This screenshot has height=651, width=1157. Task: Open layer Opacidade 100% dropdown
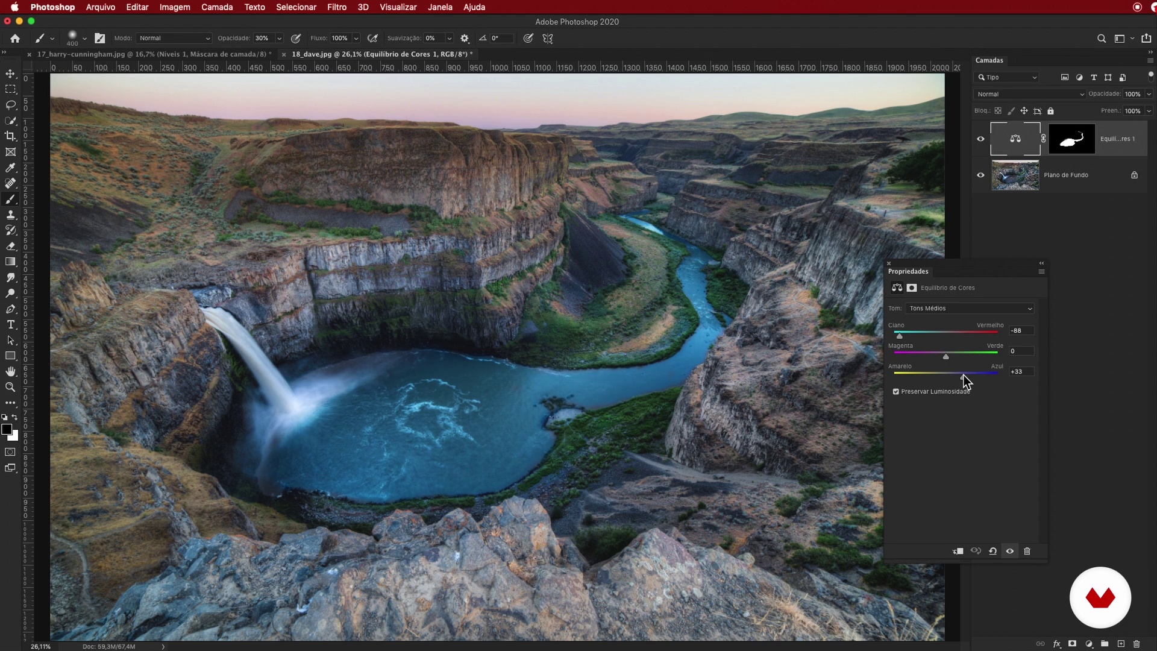(x=1149, y=94)
